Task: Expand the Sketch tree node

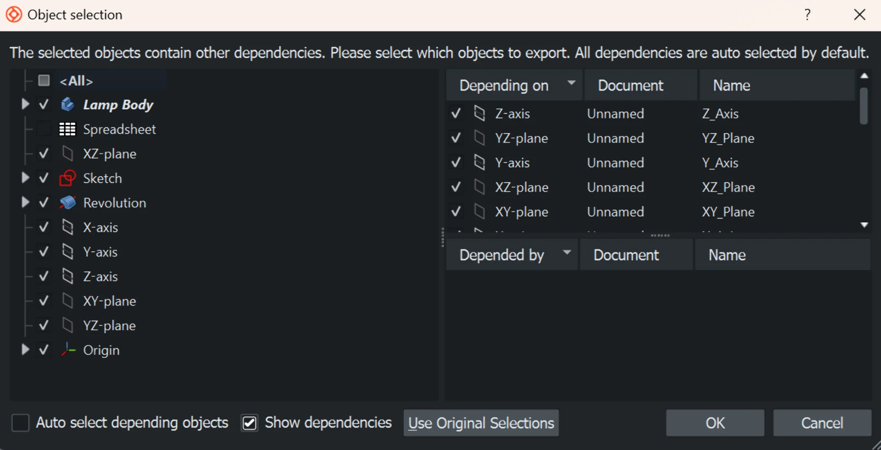Action: pyautogui.click(x=25, y=178)
